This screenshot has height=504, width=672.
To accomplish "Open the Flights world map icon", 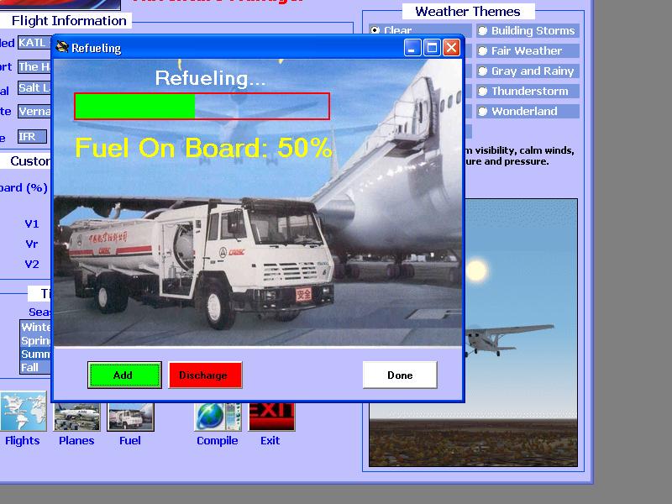I will 24,411.
